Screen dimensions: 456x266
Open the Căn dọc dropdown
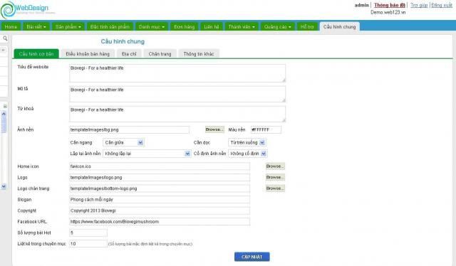click(247, 142)
